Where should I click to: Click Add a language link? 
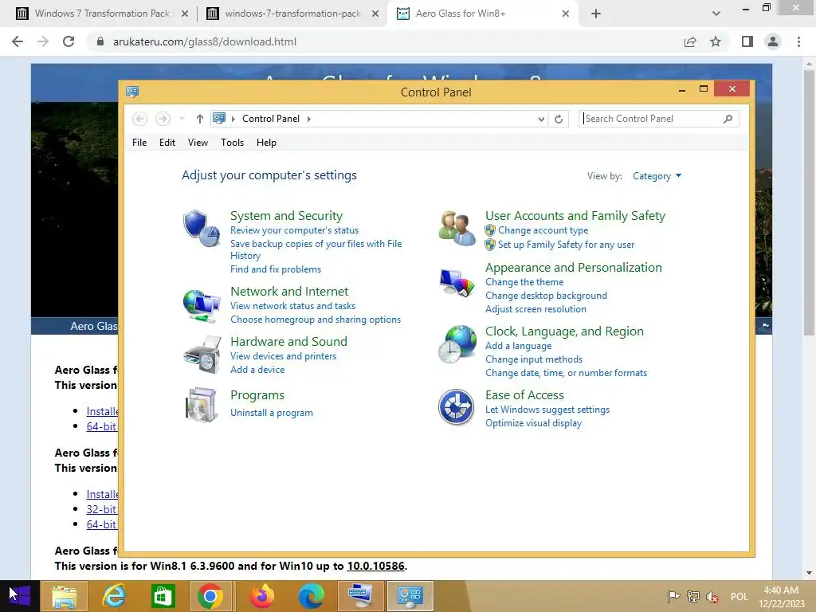coord(518,346)
